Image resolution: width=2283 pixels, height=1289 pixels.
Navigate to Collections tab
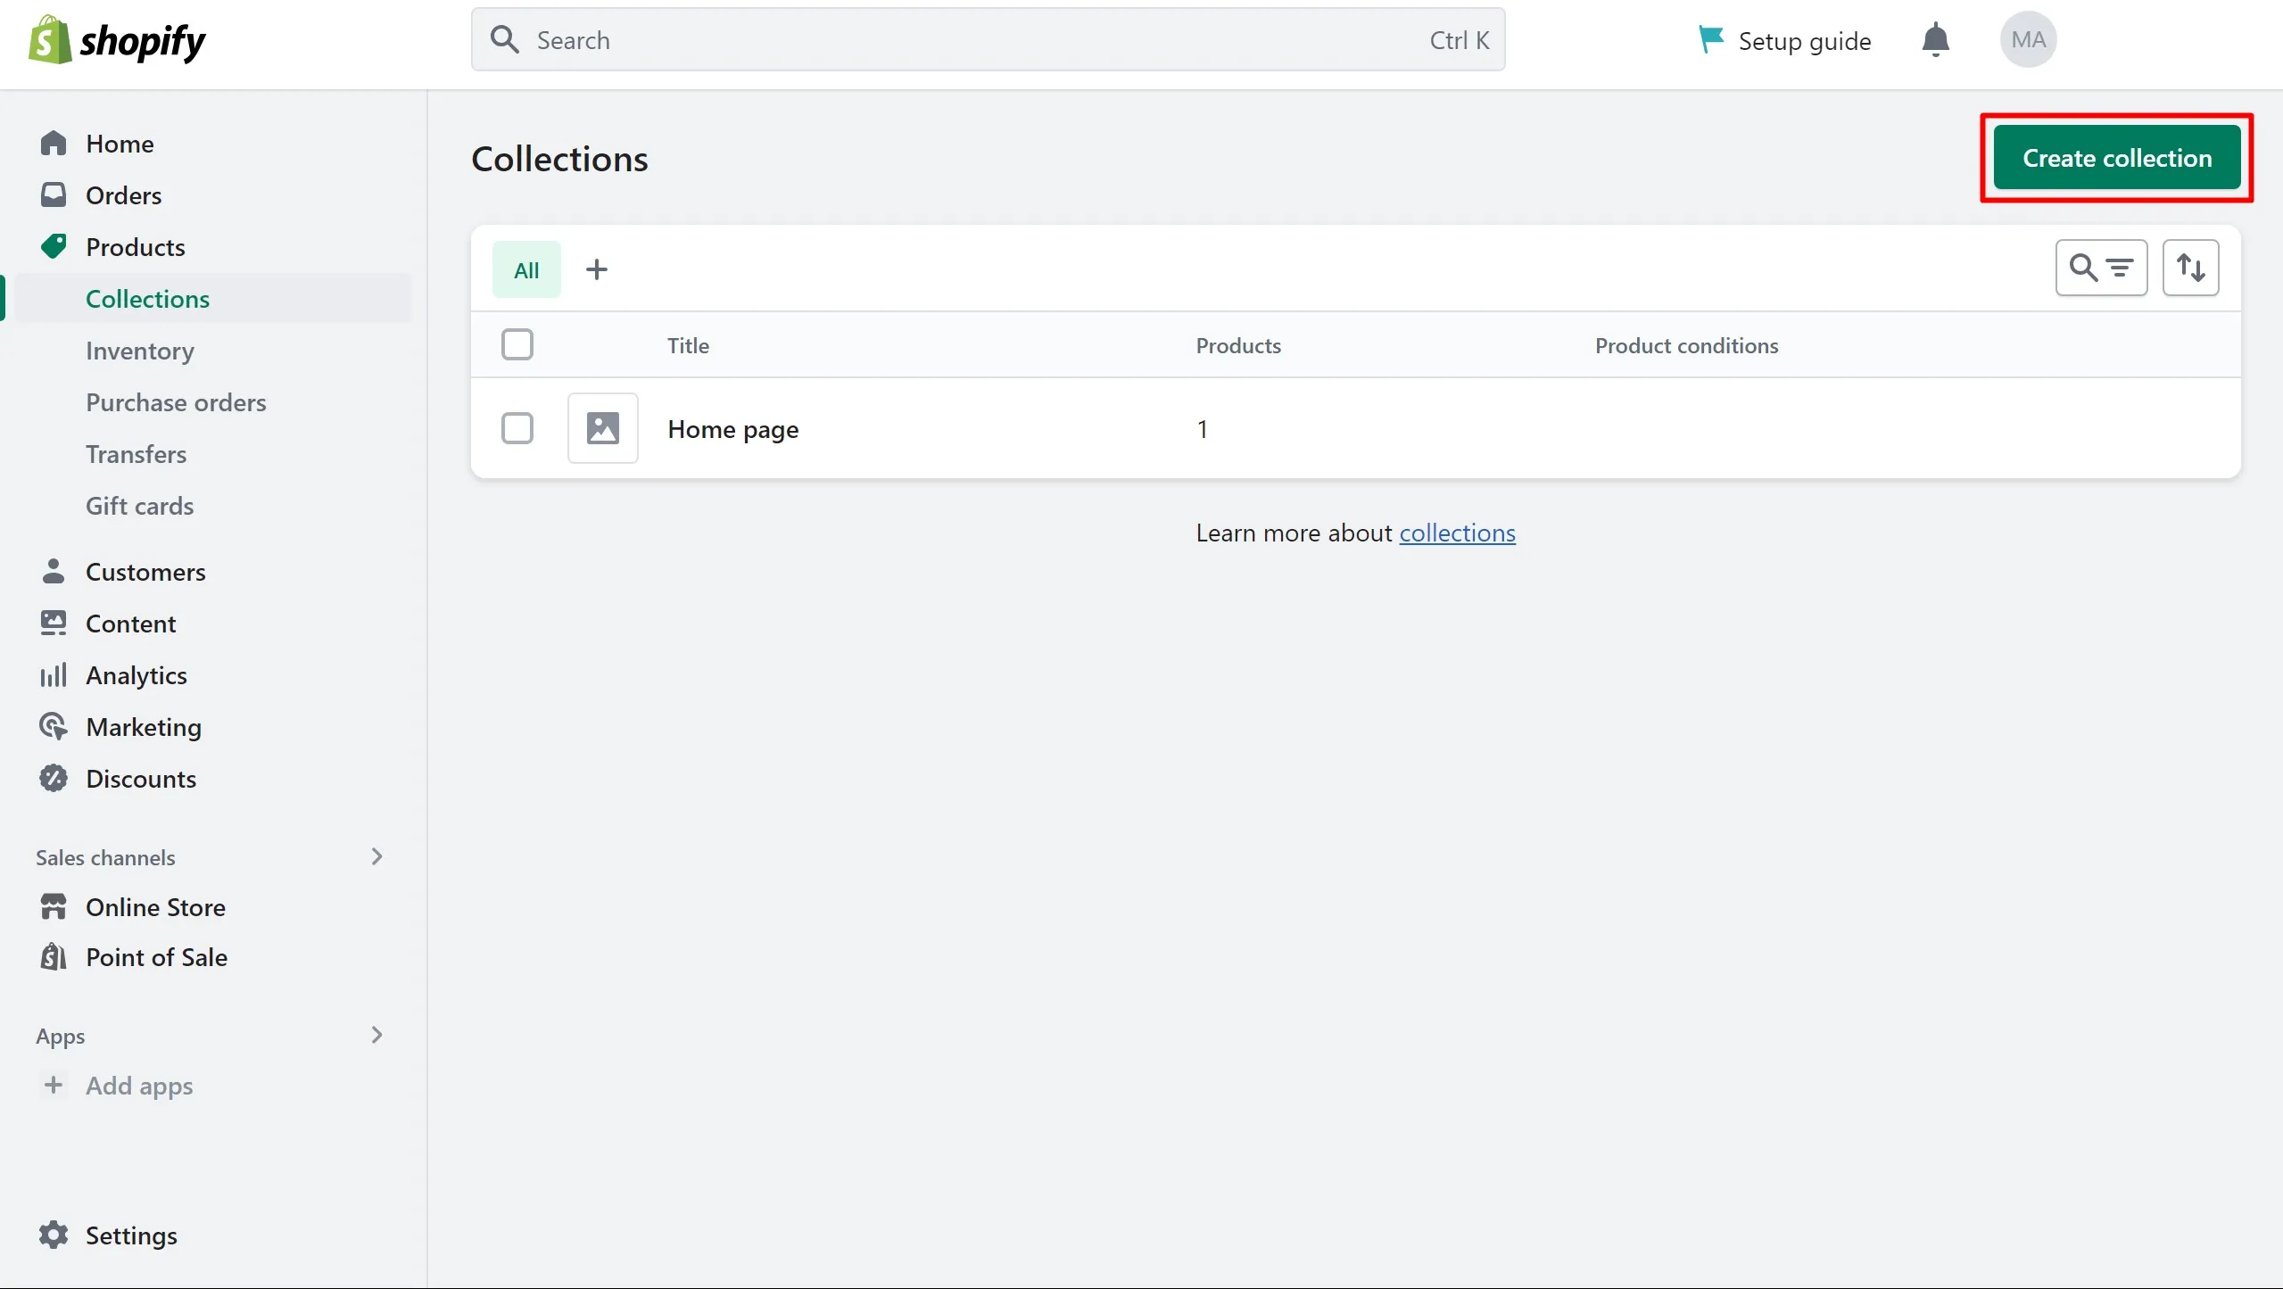point(147,298)
